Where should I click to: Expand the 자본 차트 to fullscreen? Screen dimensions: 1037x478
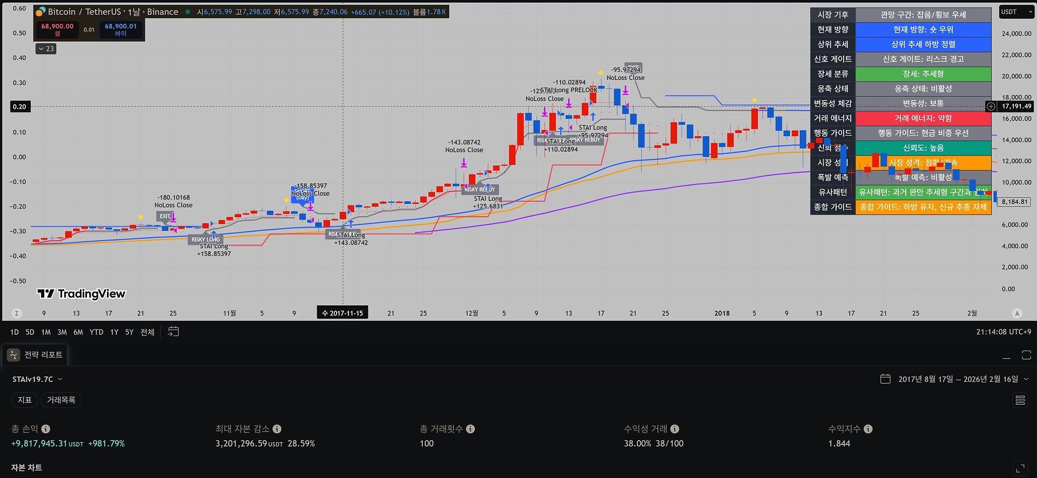pos(1020,468)
